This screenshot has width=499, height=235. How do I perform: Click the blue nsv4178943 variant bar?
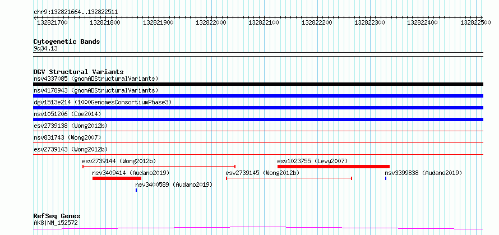point(258,96)
